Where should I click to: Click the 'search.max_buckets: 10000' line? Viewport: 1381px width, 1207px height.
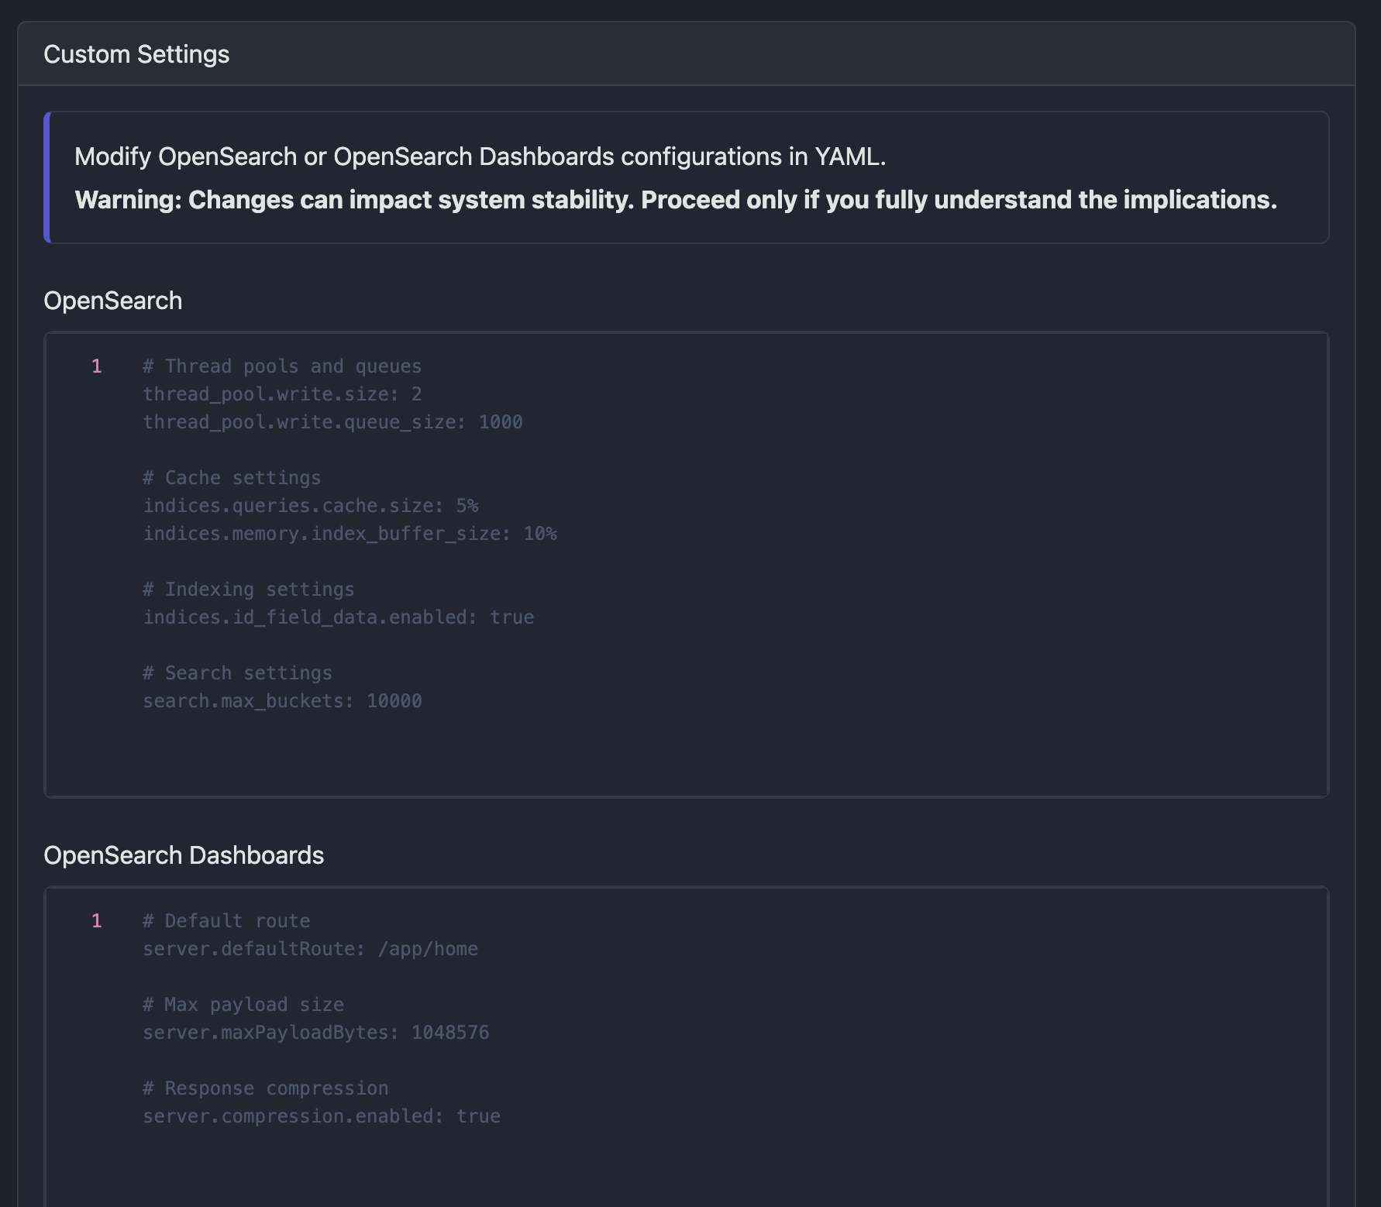coord(282,701)
